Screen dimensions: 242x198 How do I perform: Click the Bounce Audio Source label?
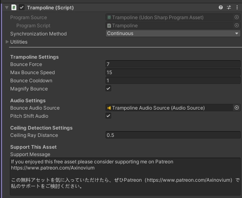35,108
